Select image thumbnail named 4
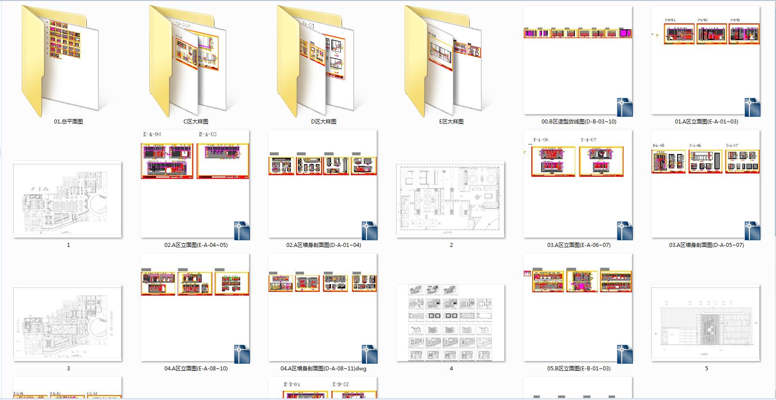Viewport: 776px width, 400px height. pyautogui.click(x=451, y=323)
